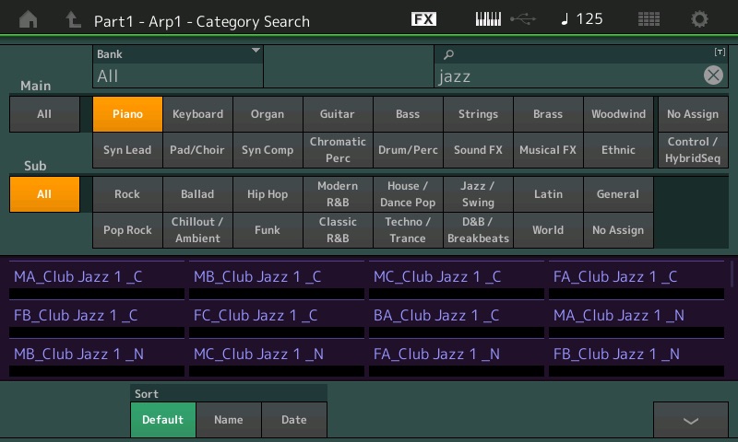The width and height of the screenshot is (738, 442).
Task: Open the FX effect switch icon
Action: pyautogui.click(x=423, y=19)
